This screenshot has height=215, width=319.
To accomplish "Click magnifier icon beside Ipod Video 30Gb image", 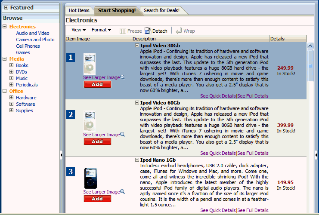I will (122, 77).
